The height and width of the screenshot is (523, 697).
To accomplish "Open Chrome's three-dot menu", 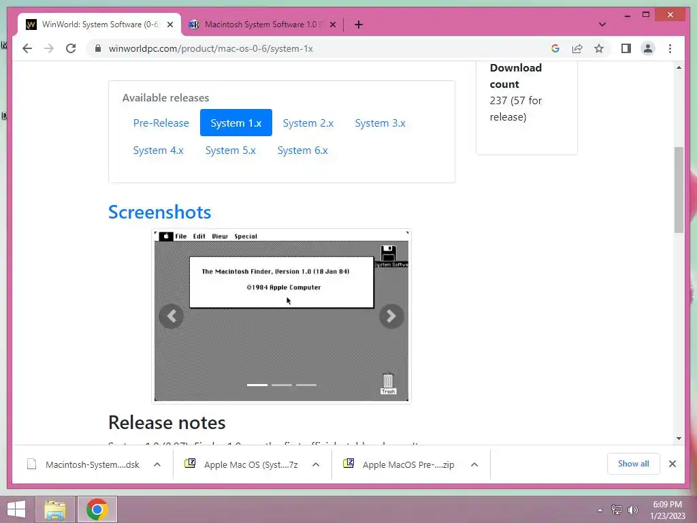I will (670, 48).
